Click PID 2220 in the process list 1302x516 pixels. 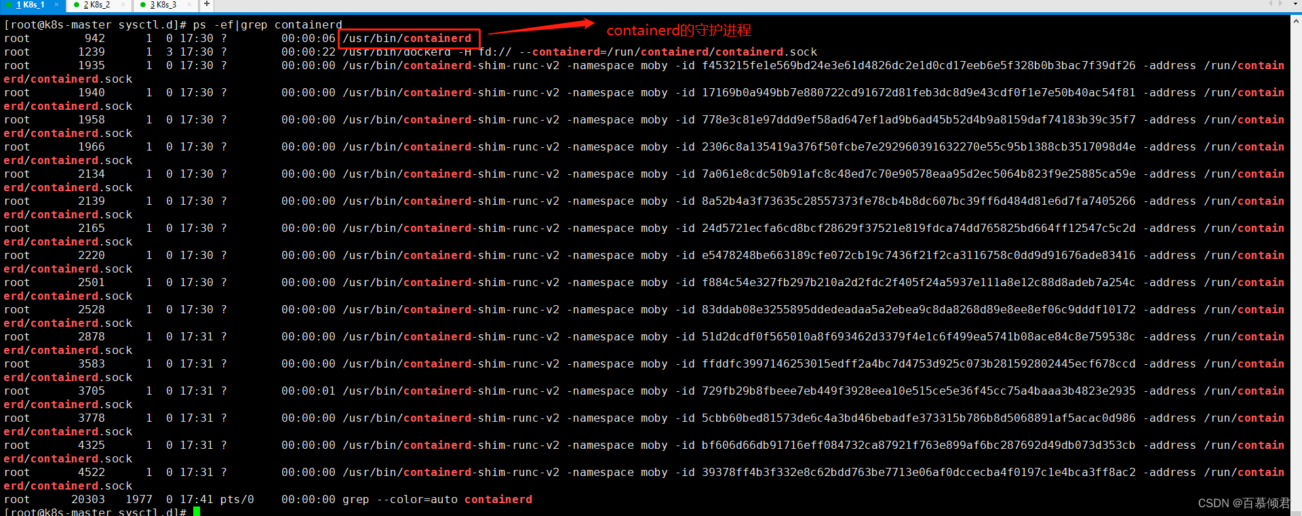[x=92, y=256]
